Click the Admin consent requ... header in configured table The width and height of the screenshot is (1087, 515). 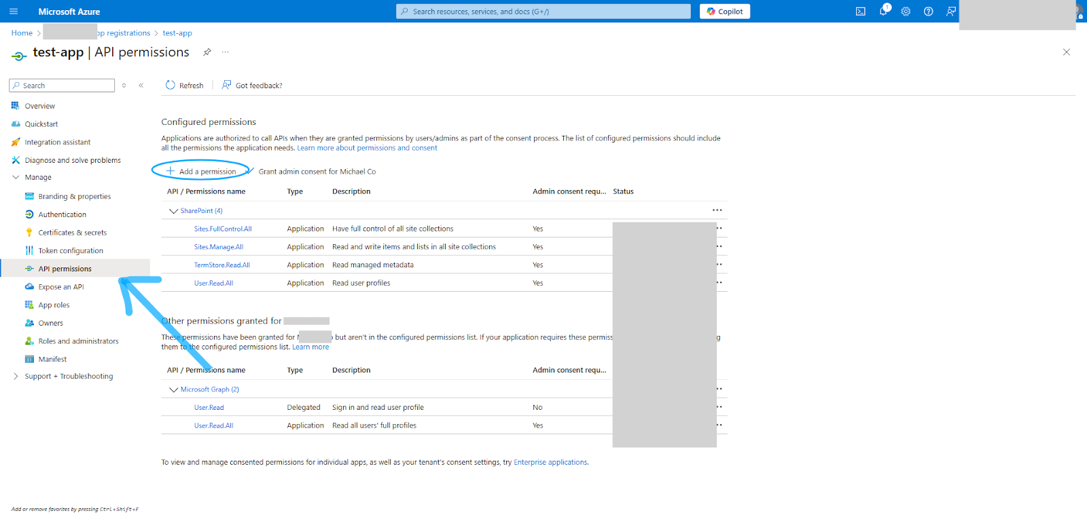tap(569, 192)
